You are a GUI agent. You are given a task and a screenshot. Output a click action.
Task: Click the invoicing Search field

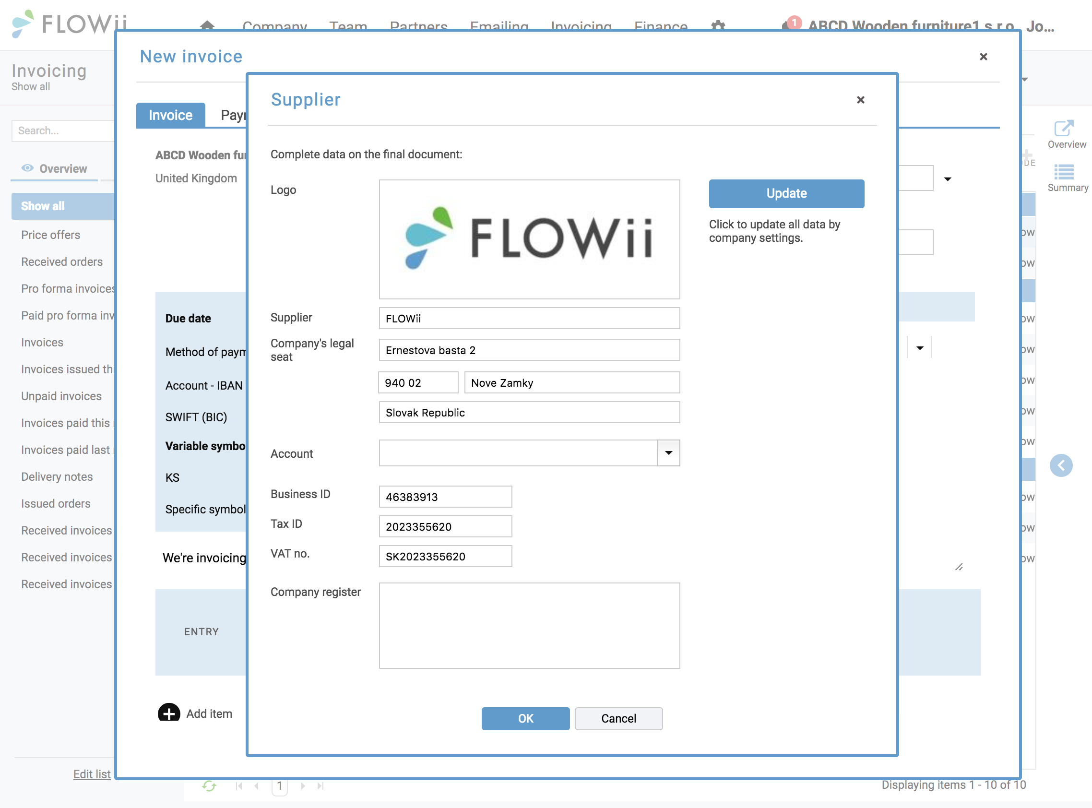[x=62, y=131]
